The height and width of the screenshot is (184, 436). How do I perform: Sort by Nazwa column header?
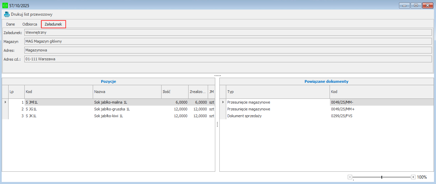(x=127, y=92)
